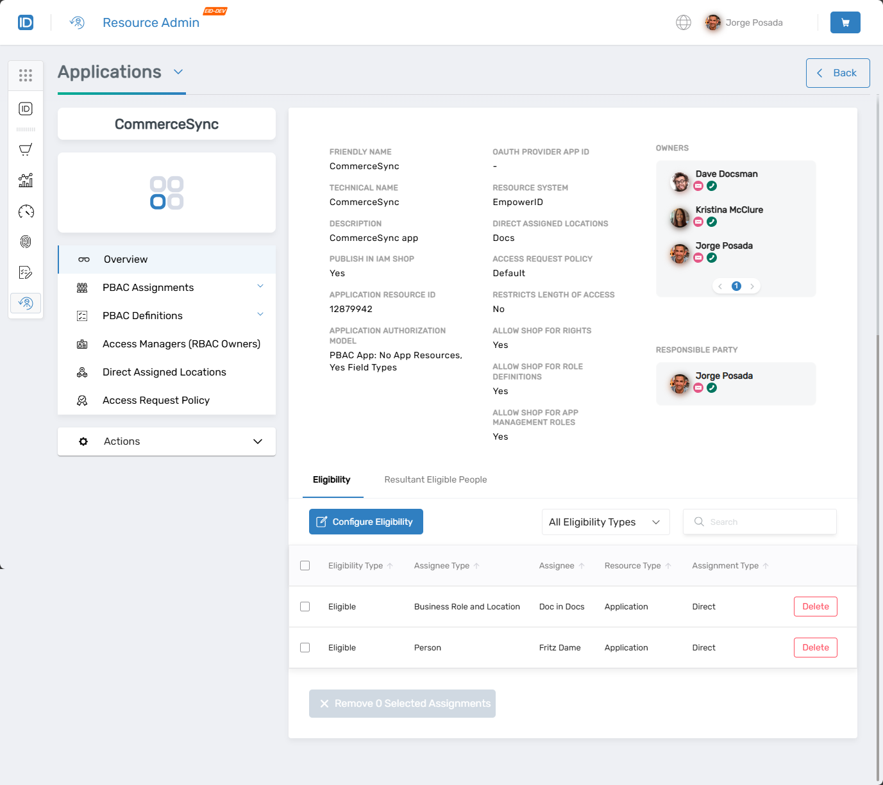
Task: Select the highlighted Resource Admin icon
Action: [26, 303]
